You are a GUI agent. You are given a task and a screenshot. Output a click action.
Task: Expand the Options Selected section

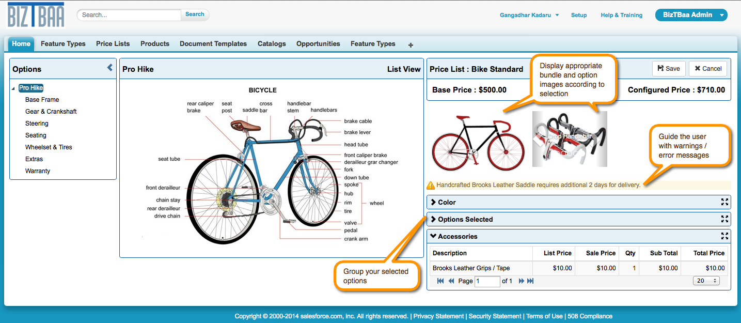[433, 219]
